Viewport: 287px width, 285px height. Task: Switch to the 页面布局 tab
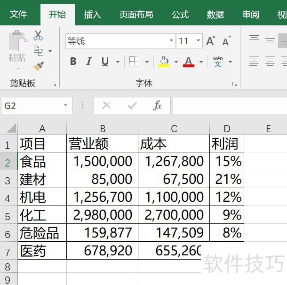pyautogui.click(x=136, y=15)
